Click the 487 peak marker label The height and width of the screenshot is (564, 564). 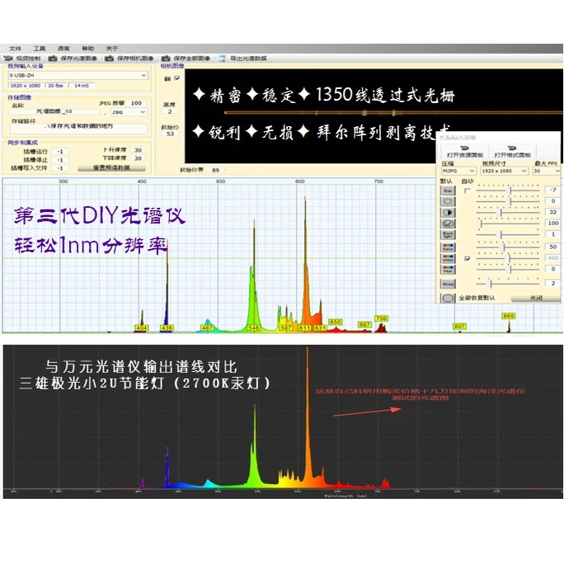207,328
